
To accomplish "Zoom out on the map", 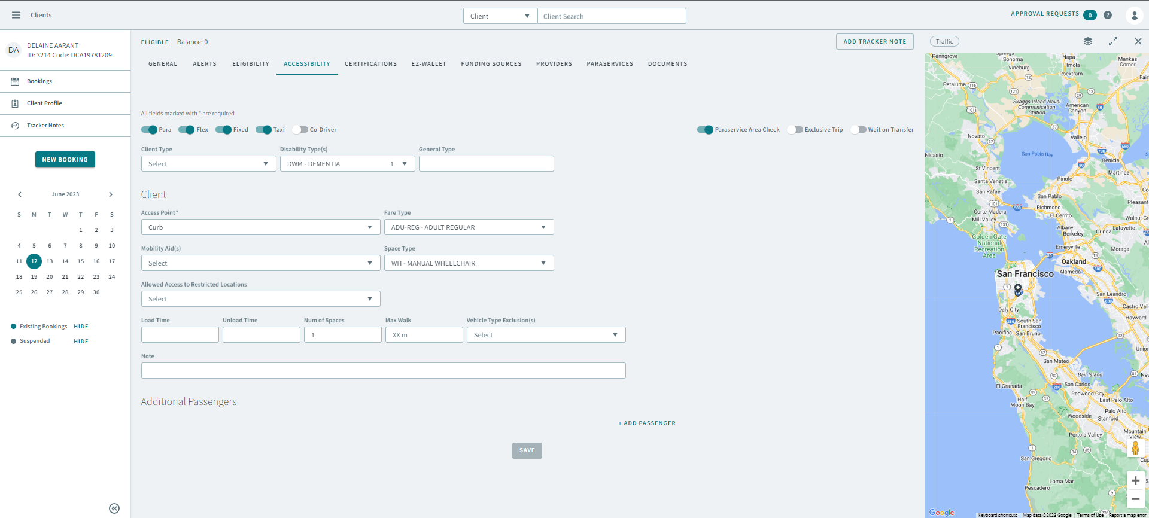I will (1135, 499).
